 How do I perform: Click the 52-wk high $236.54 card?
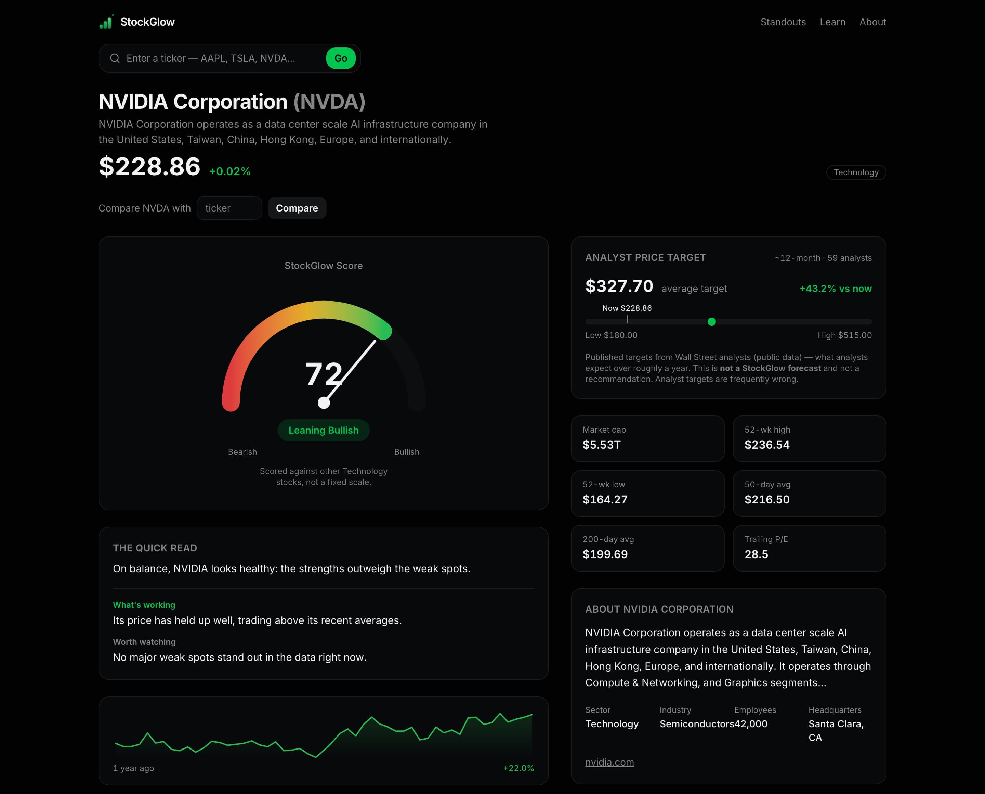(x=810, y=439)
